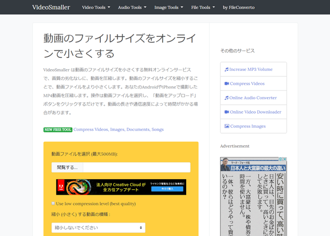
Task: Click the その他のサービス heading
Action: pyautogui.click(x=237, y=51)
